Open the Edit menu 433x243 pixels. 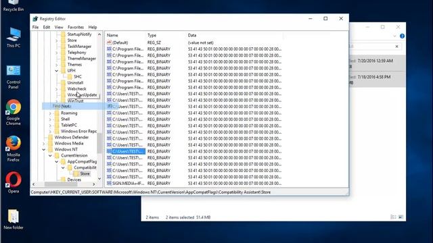click(47, 27)
